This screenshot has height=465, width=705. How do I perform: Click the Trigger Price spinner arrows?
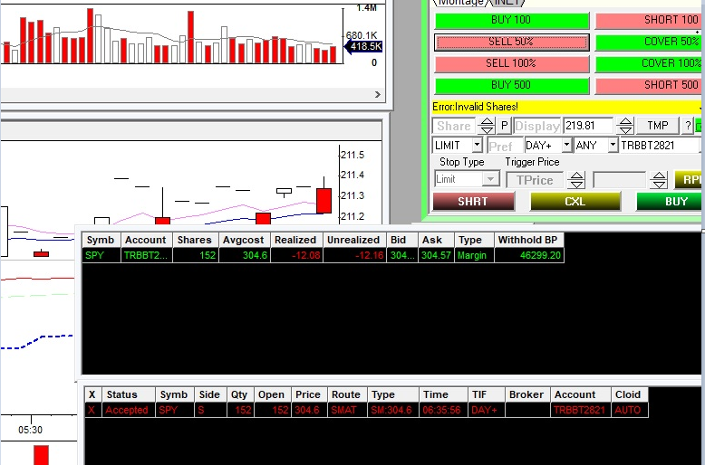(x=576, y=180)
